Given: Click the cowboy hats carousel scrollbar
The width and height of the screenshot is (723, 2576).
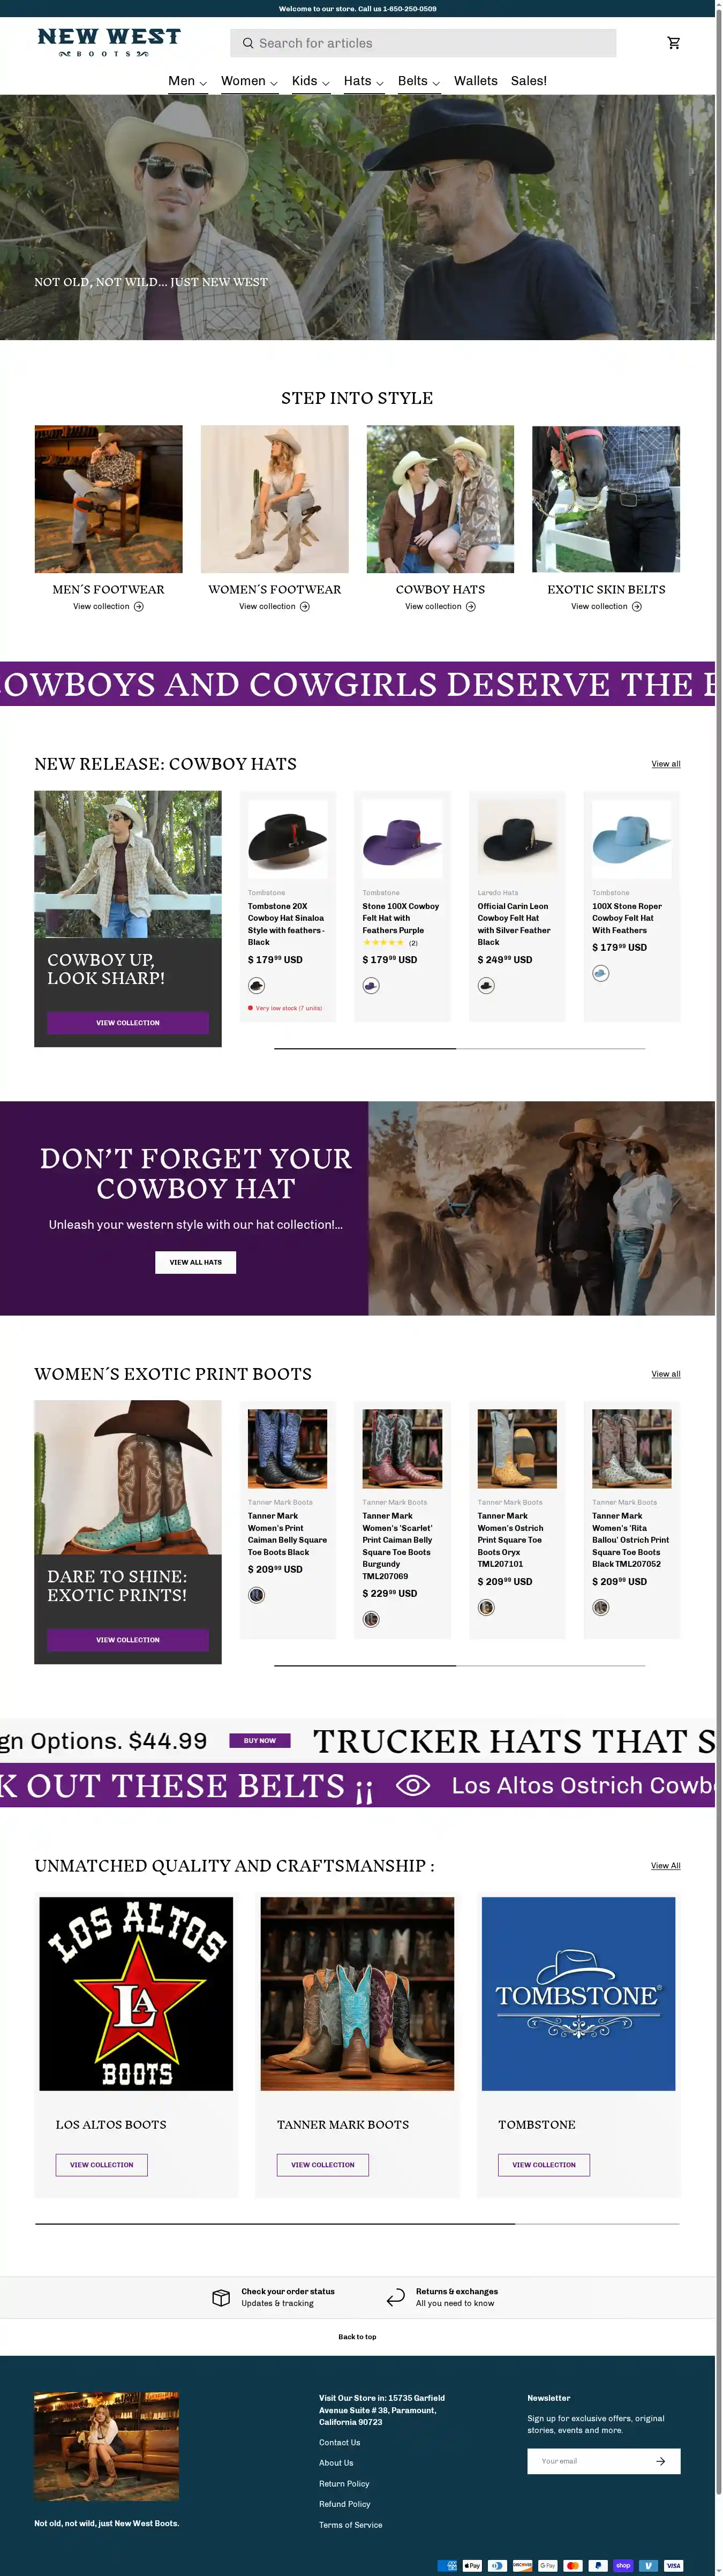Looking at the screenshot, I should 460,1048.
